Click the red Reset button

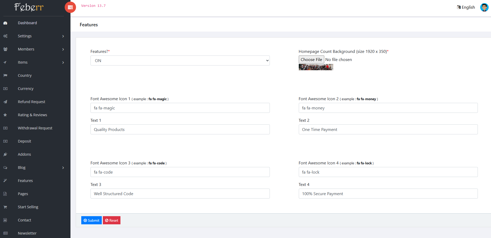[x=112, y=220]
